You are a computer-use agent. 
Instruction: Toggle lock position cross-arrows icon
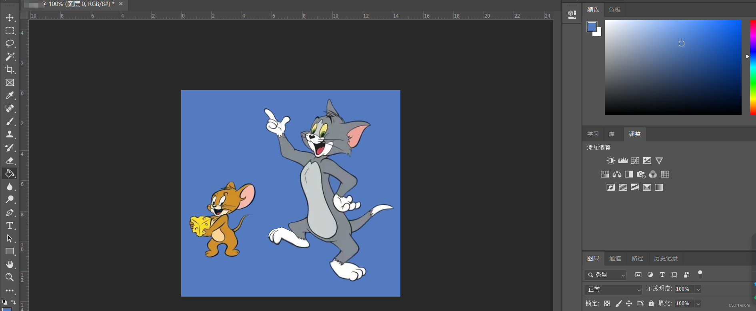tap(629, 303)
